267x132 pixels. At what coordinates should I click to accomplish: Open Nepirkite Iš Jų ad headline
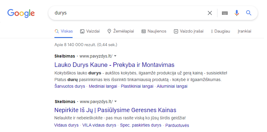pos(115,110)
